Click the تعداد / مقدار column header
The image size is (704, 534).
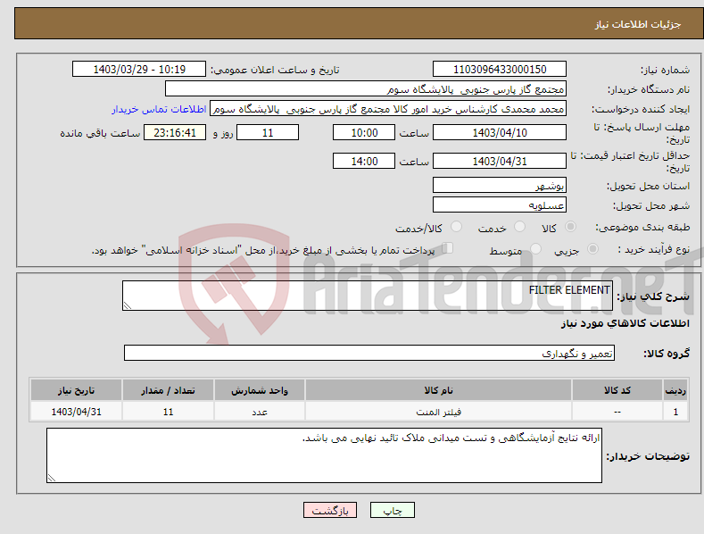[x=168, y=390]
